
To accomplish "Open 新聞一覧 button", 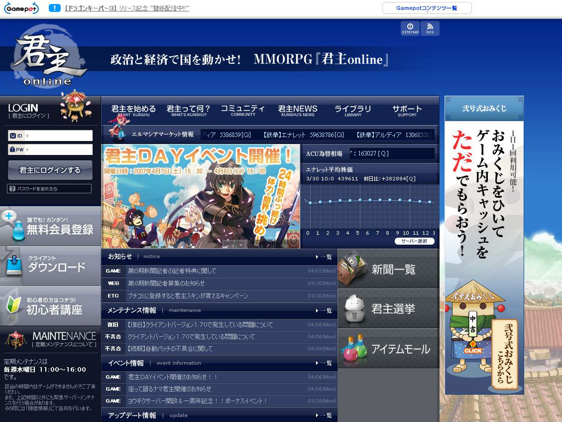I will click(388, 269).
